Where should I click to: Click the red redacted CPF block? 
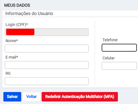tap(20, 32)
